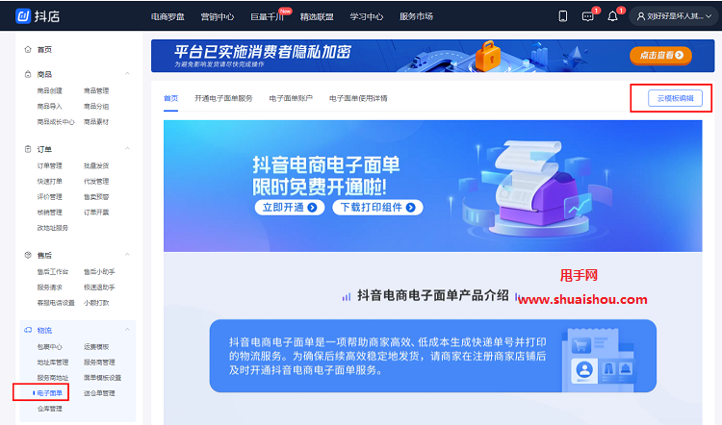
Task: Go to 首页 in the sidebar
Action: pos(44,50)
